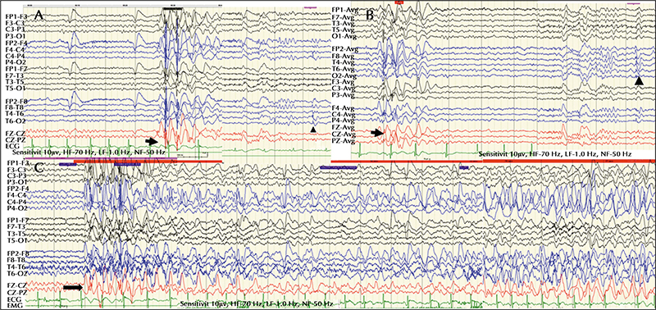Click the P4-O2 channel label in panel A
Viewport: 656px width, 310px height.
click(x=16, y=63)
